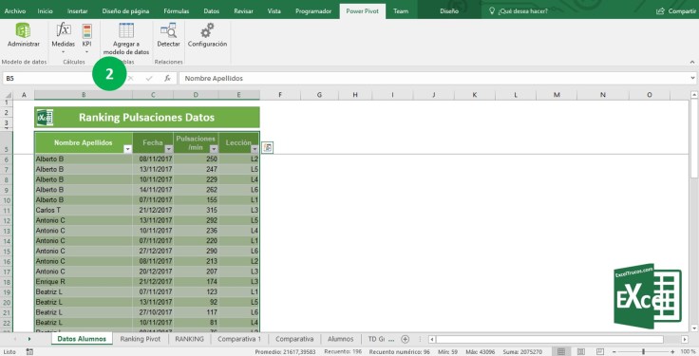
Task: Switch to Comparativa 1 sheet
Action: point(239,339)
